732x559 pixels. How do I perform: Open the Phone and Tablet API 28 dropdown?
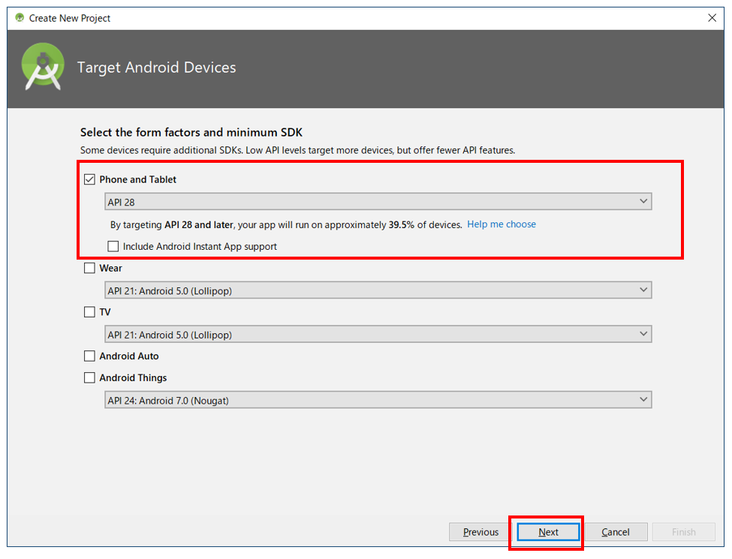(378, 202)
